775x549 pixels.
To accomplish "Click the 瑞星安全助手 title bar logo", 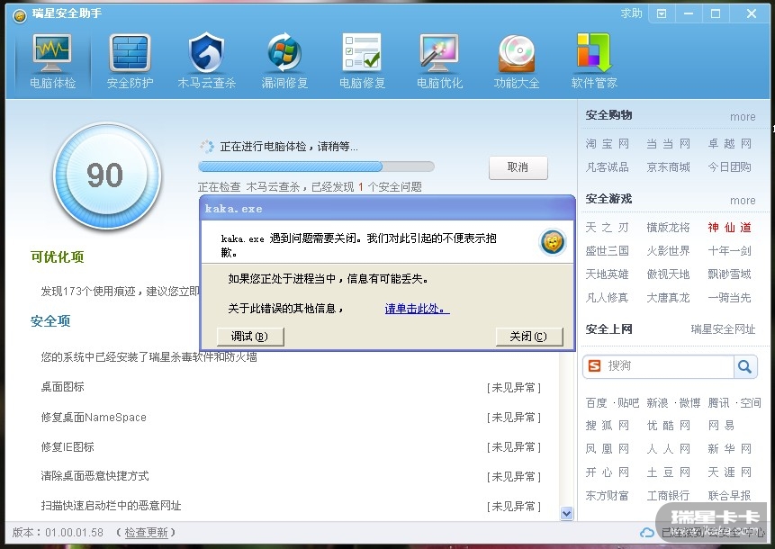I will coord(19,16).
